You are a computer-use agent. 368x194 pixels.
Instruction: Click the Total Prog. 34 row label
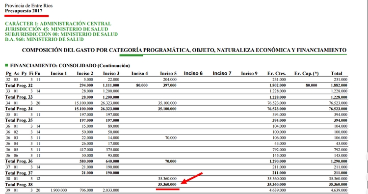[19, 109]
